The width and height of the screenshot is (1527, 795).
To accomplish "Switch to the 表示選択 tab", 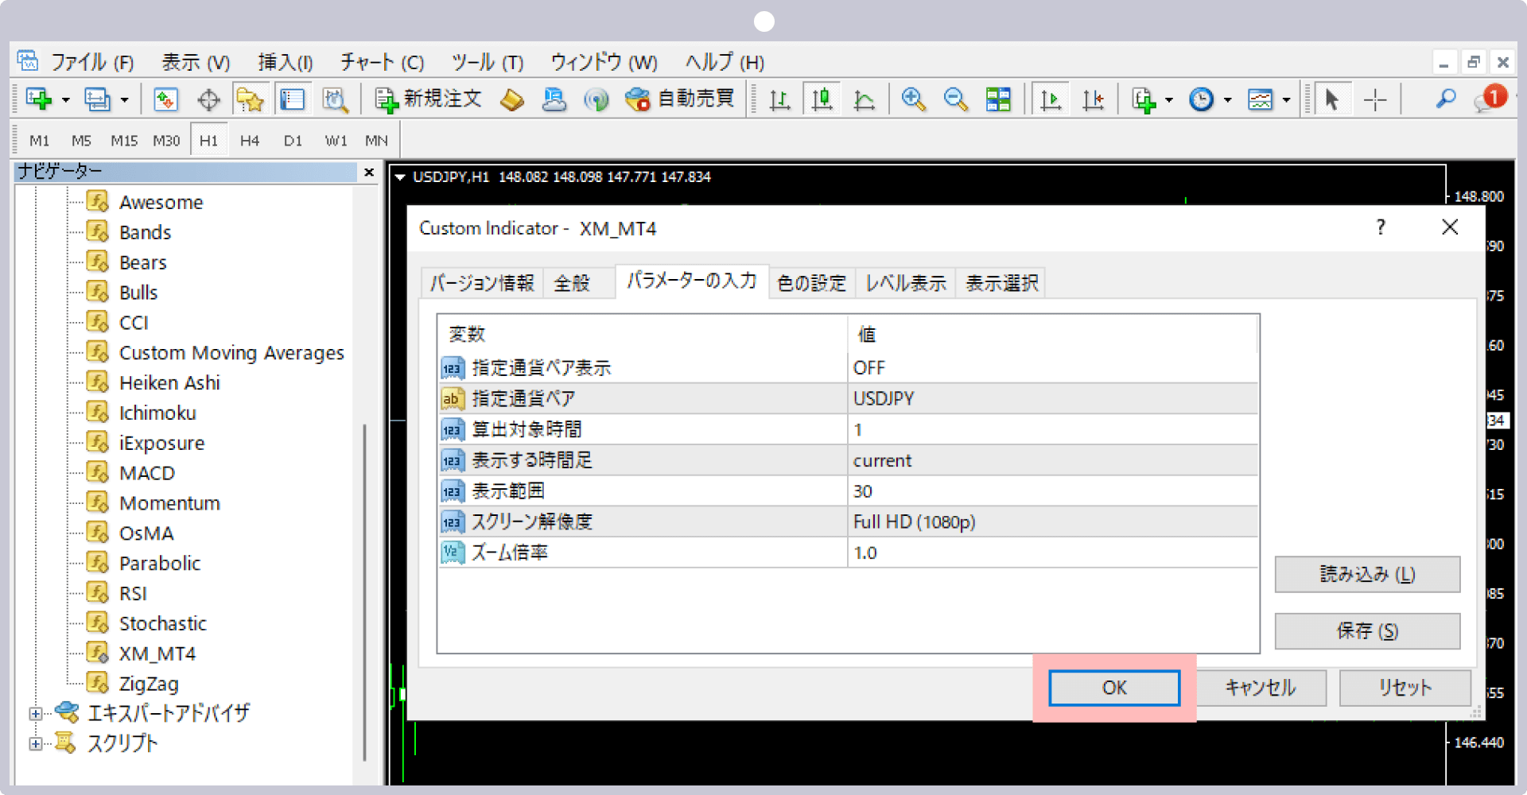I will coord(1001,283).
